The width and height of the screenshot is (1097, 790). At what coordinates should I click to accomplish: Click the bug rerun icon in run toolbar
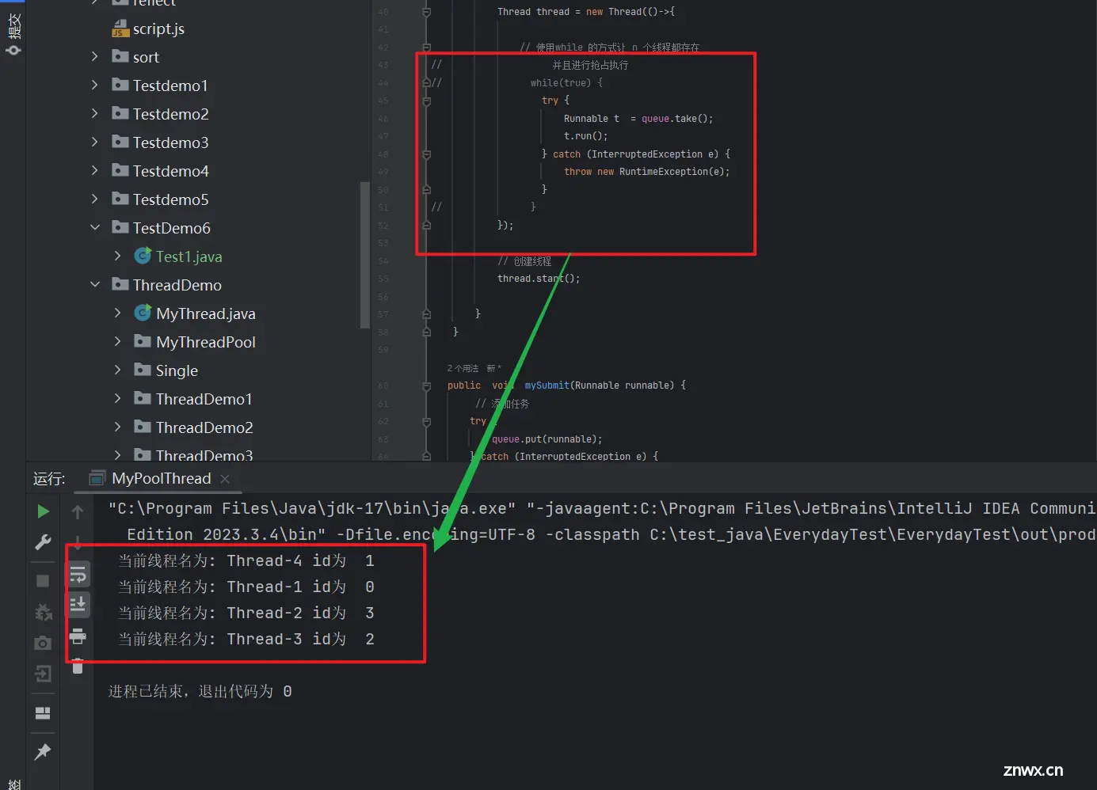click(44, 612)
